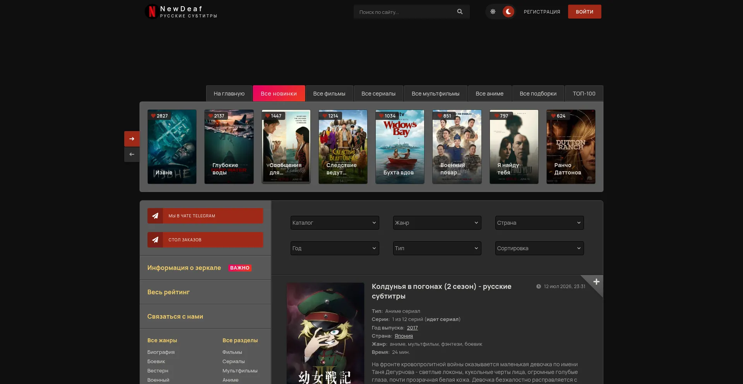The image size is (743, 384).
Task: Open the Весь рейтинг link
Action: click(168, 292)
